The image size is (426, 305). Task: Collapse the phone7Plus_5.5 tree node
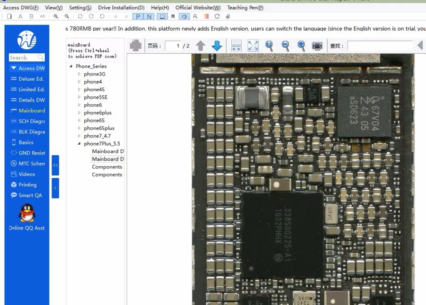point(79,143)
